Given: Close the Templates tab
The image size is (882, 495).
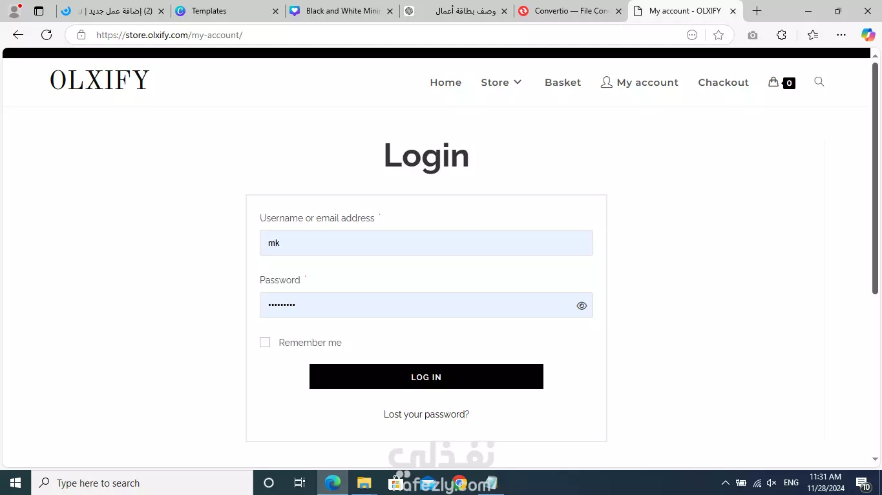Looking at the screenshot, I should point(276,11).
